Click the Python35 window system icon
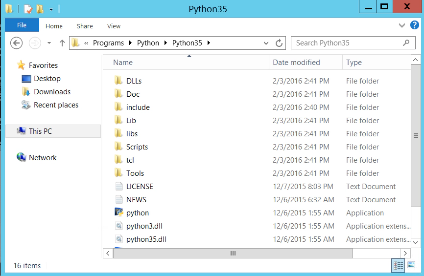Screen dimensions: 424x276 [9, 9]
